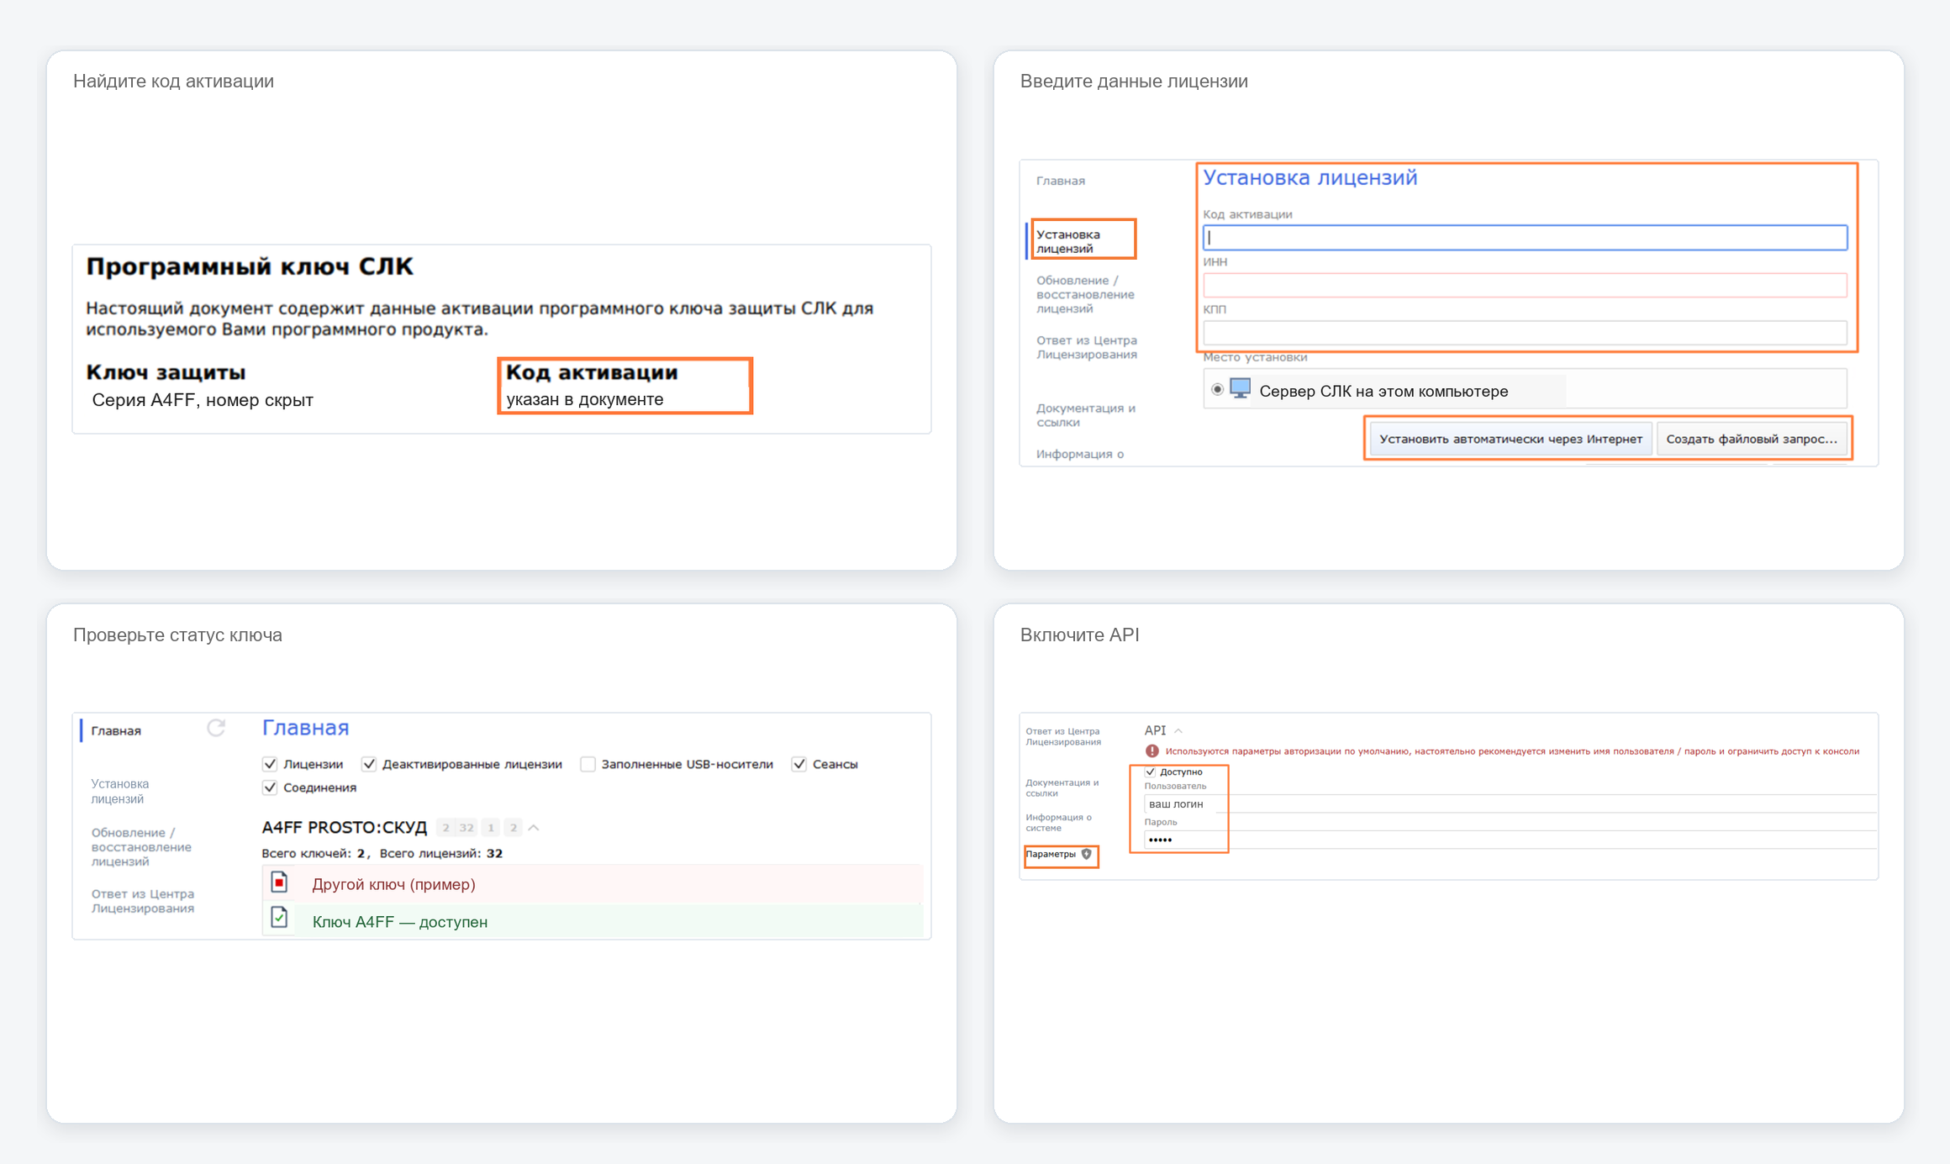
Task: Click the Пароль field with masked dots
Action: point(1510,840)
